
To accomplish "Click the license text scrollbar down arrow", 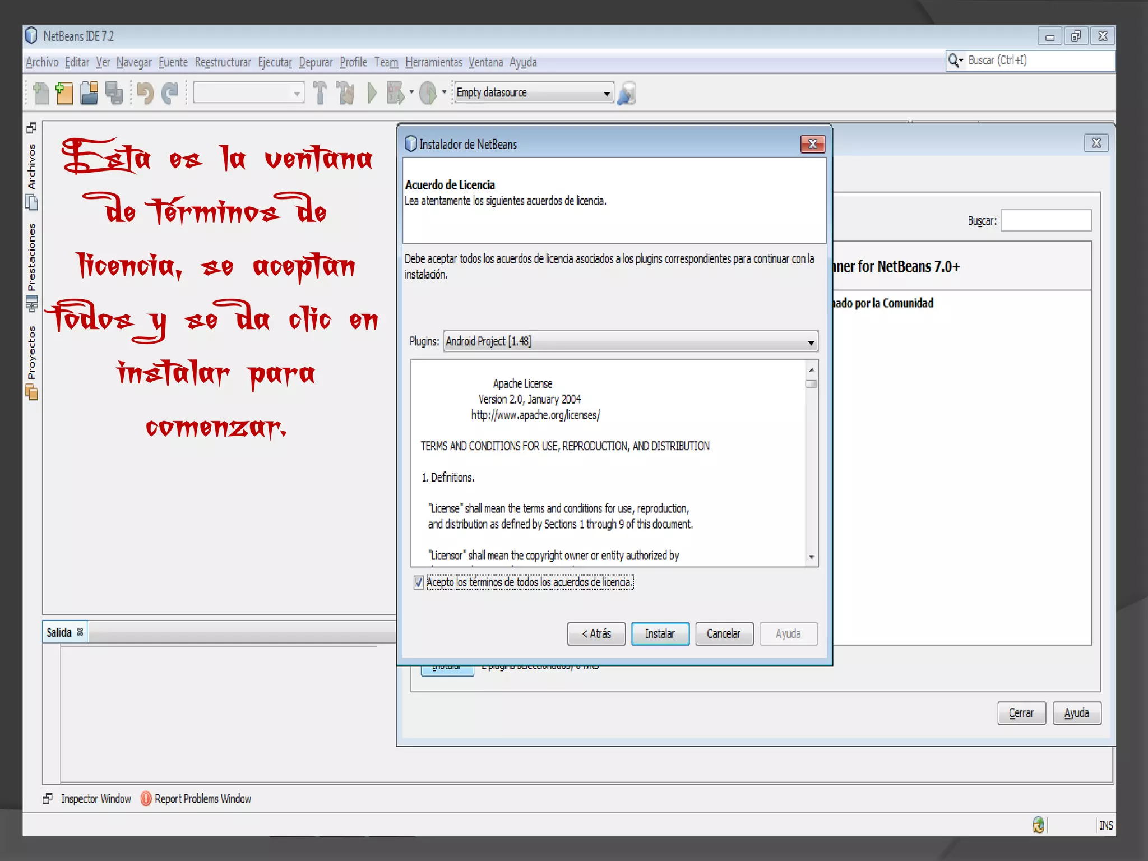I will click(x=811, y=557).
